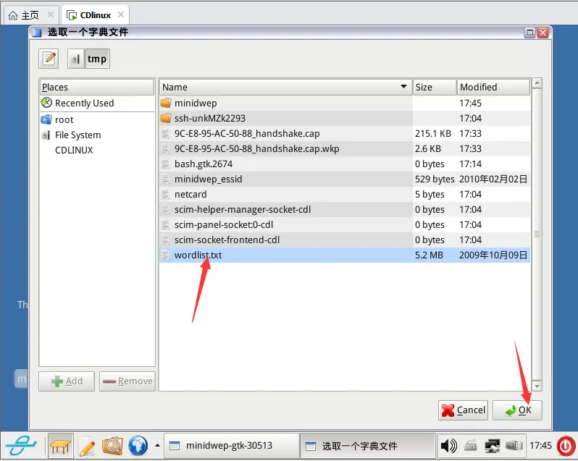Open the root bookmark in Places
Viewport: 578px width, 461px height.
click(64, 119)
